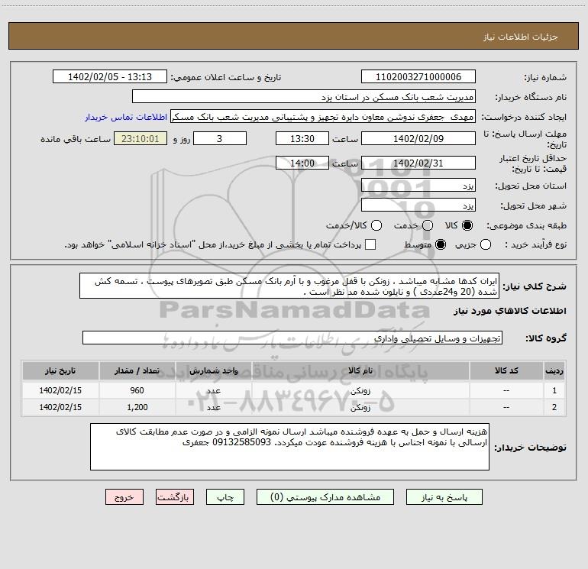Click the buyer organization name field
Image resolution: width=588 pixels, height=569 pixels.
tap(304, 97)
